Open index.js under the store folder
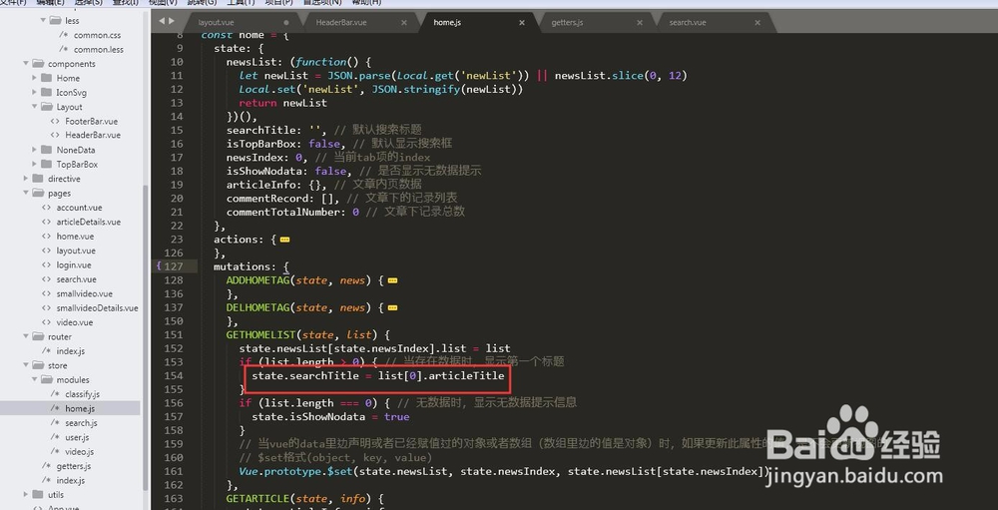This screenshot has width=998, height=510. click(70, 481)
